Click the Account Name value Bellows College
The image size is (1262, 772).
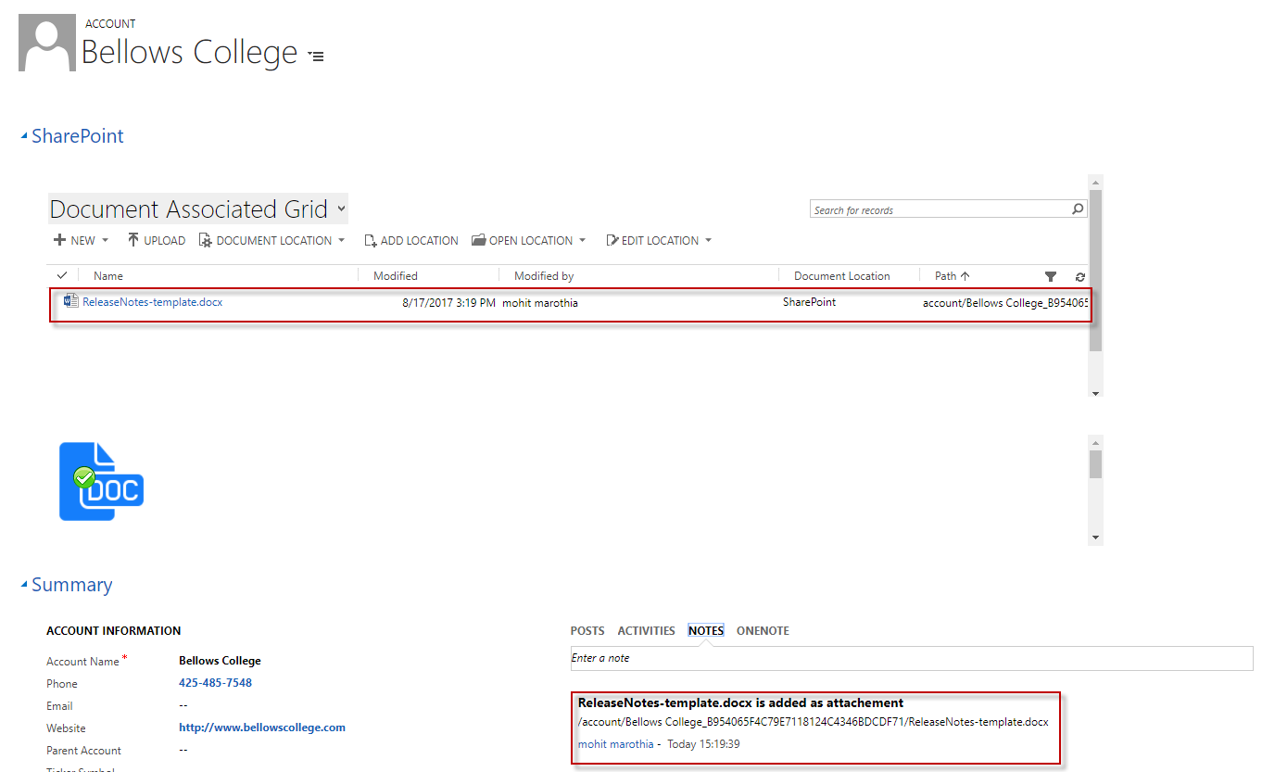[220, 661]
